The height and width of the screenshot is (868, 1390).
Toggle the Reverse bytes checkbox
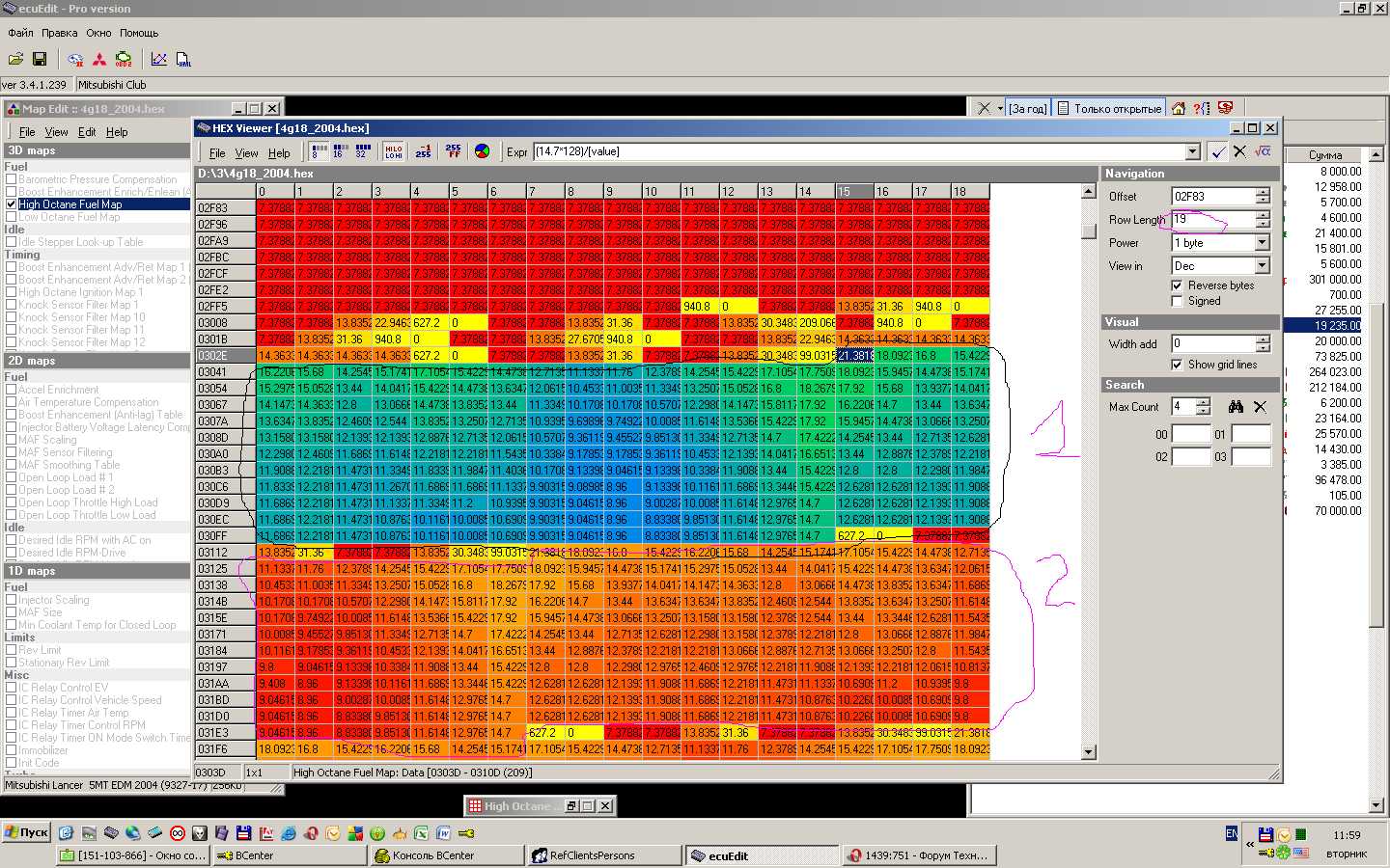click(1177, 285)
